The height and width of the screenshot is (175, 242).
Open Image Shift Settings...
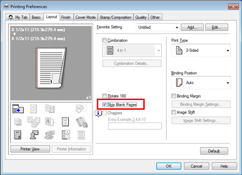[x=201, y=120]
